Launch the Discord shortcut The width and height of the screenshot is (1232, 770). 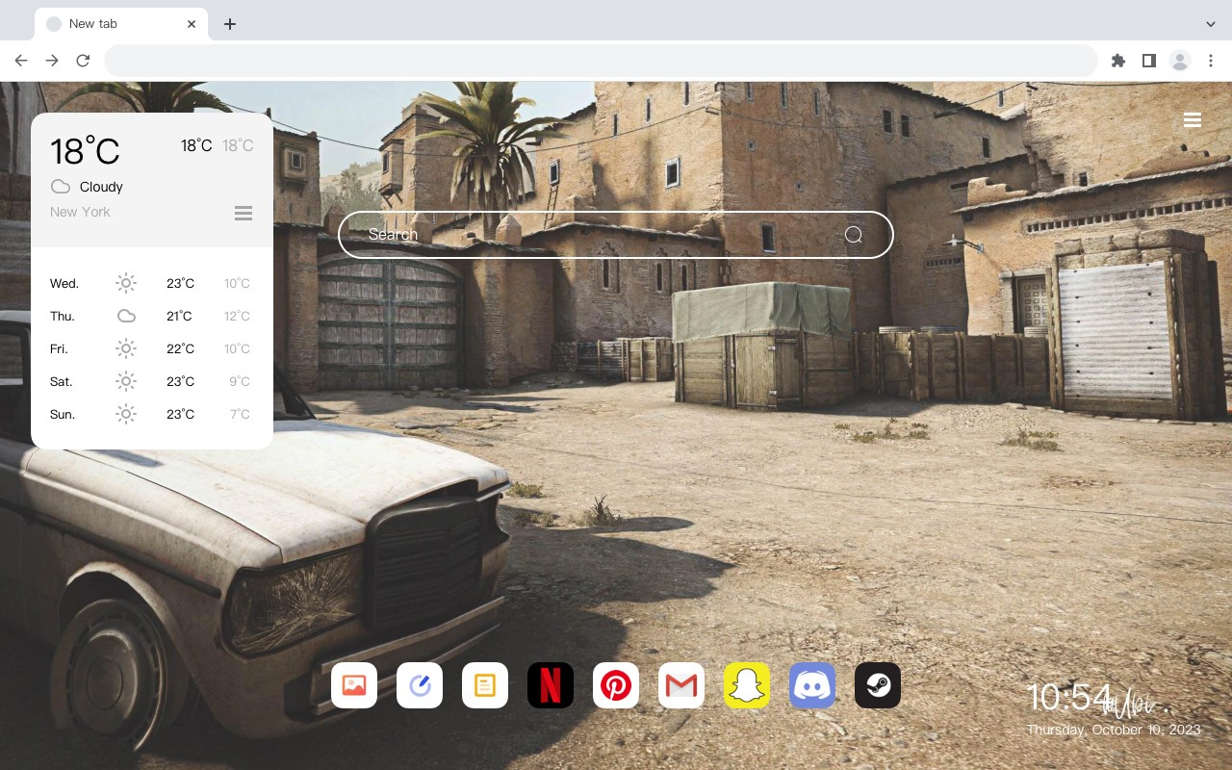(812, 685)
